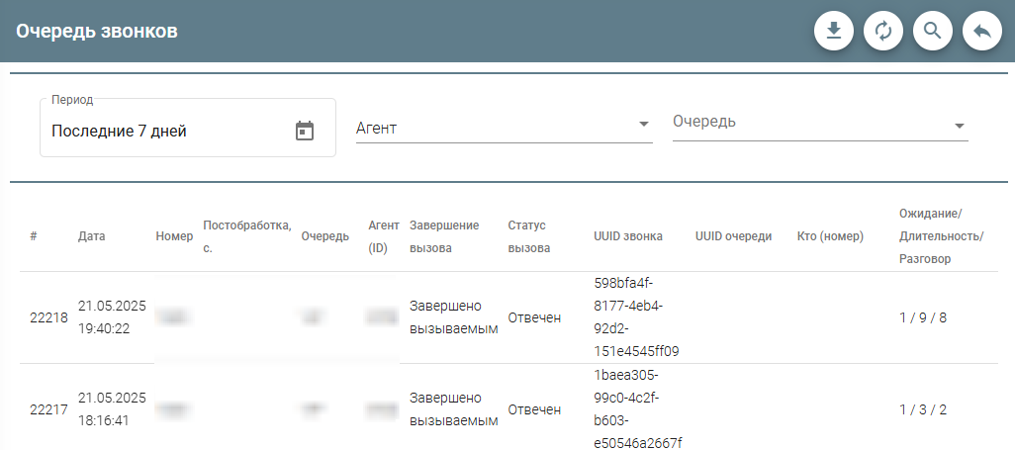The width and height of the screenshot is (1015, 450).
Task: Click Завершено вызываемым in row 22218
Action: pyautogui.click(x=454, y=317)
